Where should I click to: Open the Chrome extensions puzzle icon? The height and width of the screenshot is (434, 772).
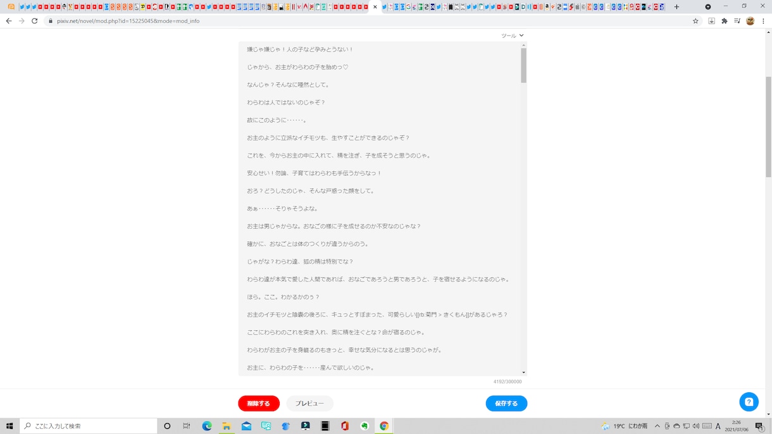pos(725,21)
